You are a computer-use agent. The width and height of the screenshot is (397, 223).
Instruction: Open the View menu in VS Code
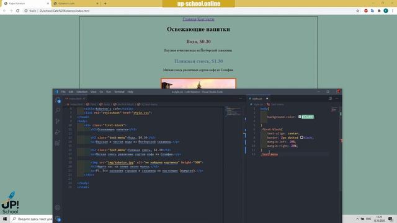click(x=94, y=92)
